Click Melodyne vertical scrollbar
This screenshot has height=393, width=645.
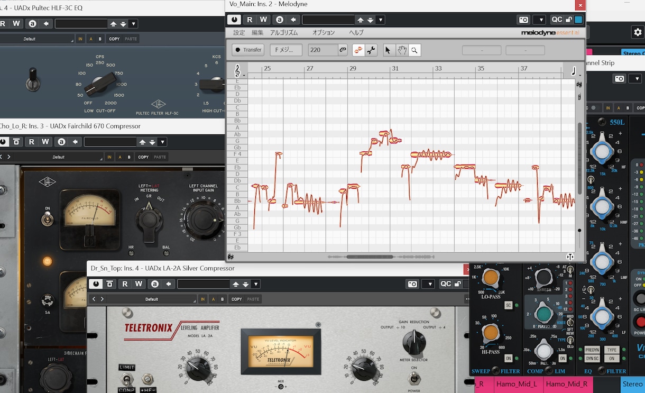tap(579, 159)
